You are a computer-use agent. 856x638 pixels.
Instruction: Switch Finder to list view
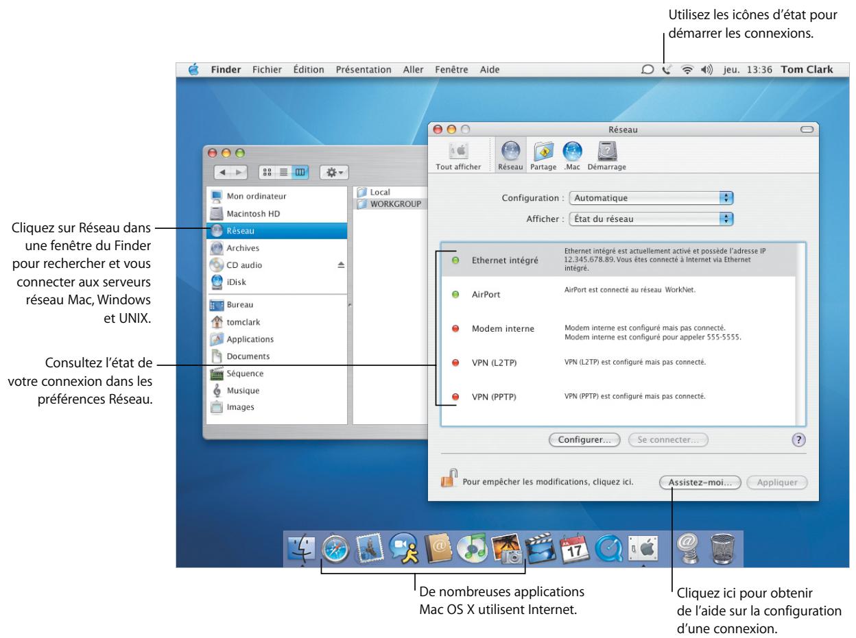[x=284, y=172]
